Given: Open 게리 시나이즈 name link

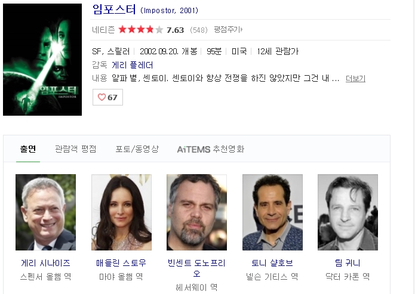Looking at the screenshot, I should 45,263.
